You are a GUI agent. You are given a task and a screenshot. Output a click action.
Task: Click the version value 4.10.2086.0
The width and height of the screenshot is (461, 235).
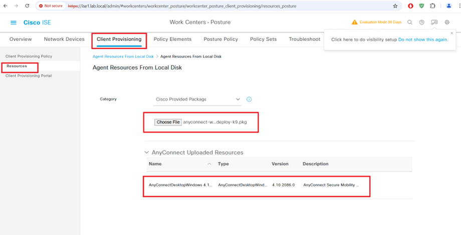click(284, 185)
